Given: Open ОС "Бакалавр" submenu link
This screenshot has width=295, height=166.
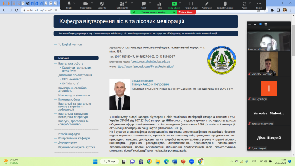Looking at the screenshot, I should click(x=71, y=79).
